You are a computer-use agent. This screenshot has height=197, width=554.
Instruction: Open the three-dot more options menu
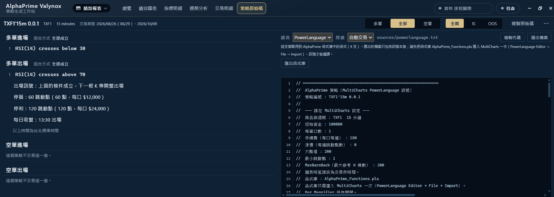(x=546, y=23)
